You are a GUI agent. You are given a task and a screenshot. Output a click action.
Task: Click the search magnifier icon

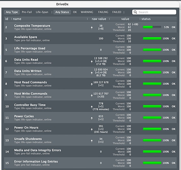click(x=135, y=12)
